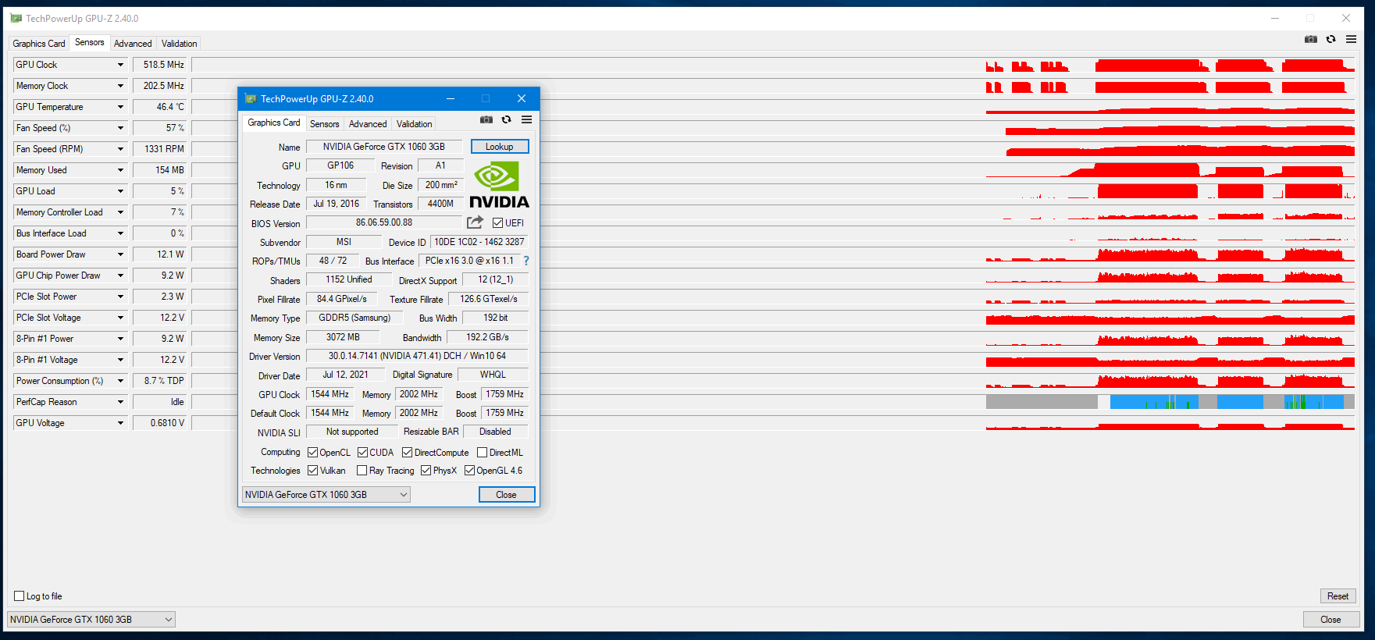
Task: Open the Bus Interface Load sensor dropdown arrow
Action: tap(120, 233)
